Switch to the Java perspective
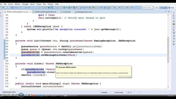Image resolution: width=176 pixels, height=99 pixels. pyautogui.click(x=171, y=8)
